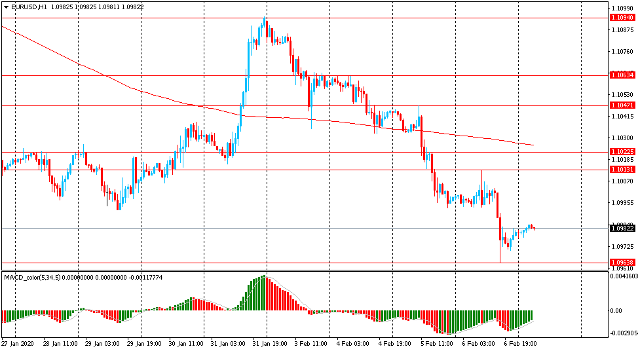Click the 1.10530 value on price scale
This screenshot has height=351, width=638.
point(622,94)
